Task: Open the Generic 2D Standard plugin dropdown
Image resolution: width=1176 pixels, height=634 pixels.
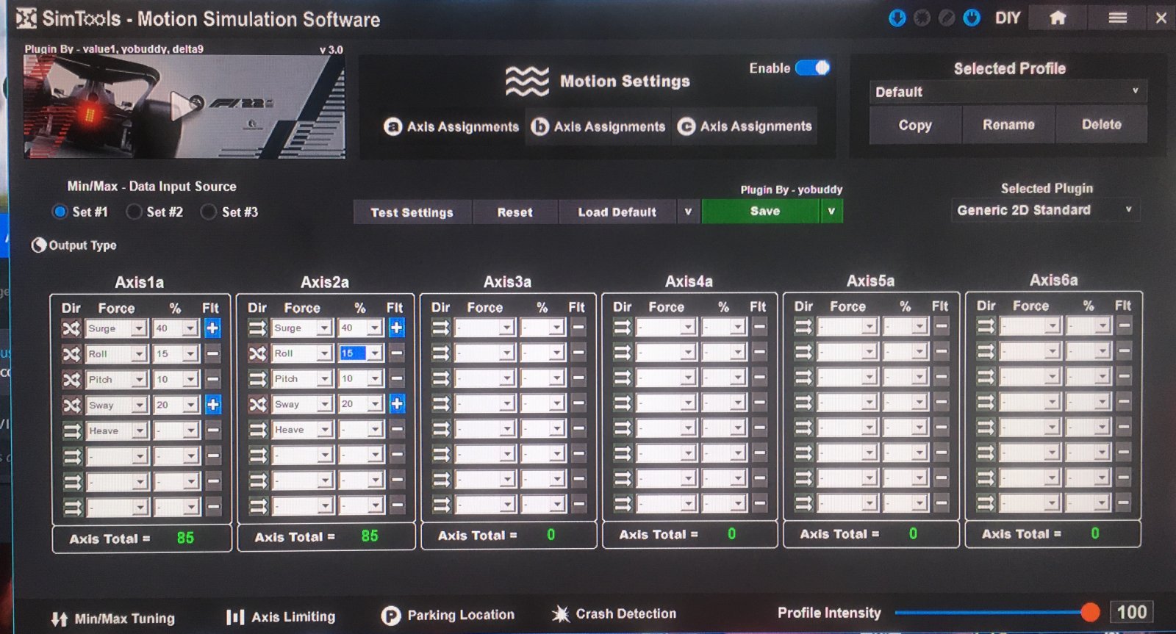Action: click(x=1044, y=210)
